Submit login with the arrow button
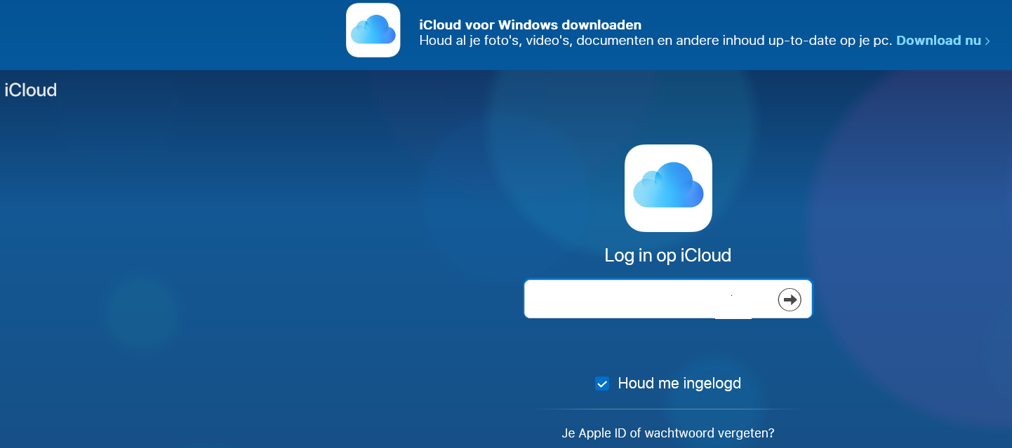The height and width of the screenshot is (448, 1012). (x=790, y=299)
